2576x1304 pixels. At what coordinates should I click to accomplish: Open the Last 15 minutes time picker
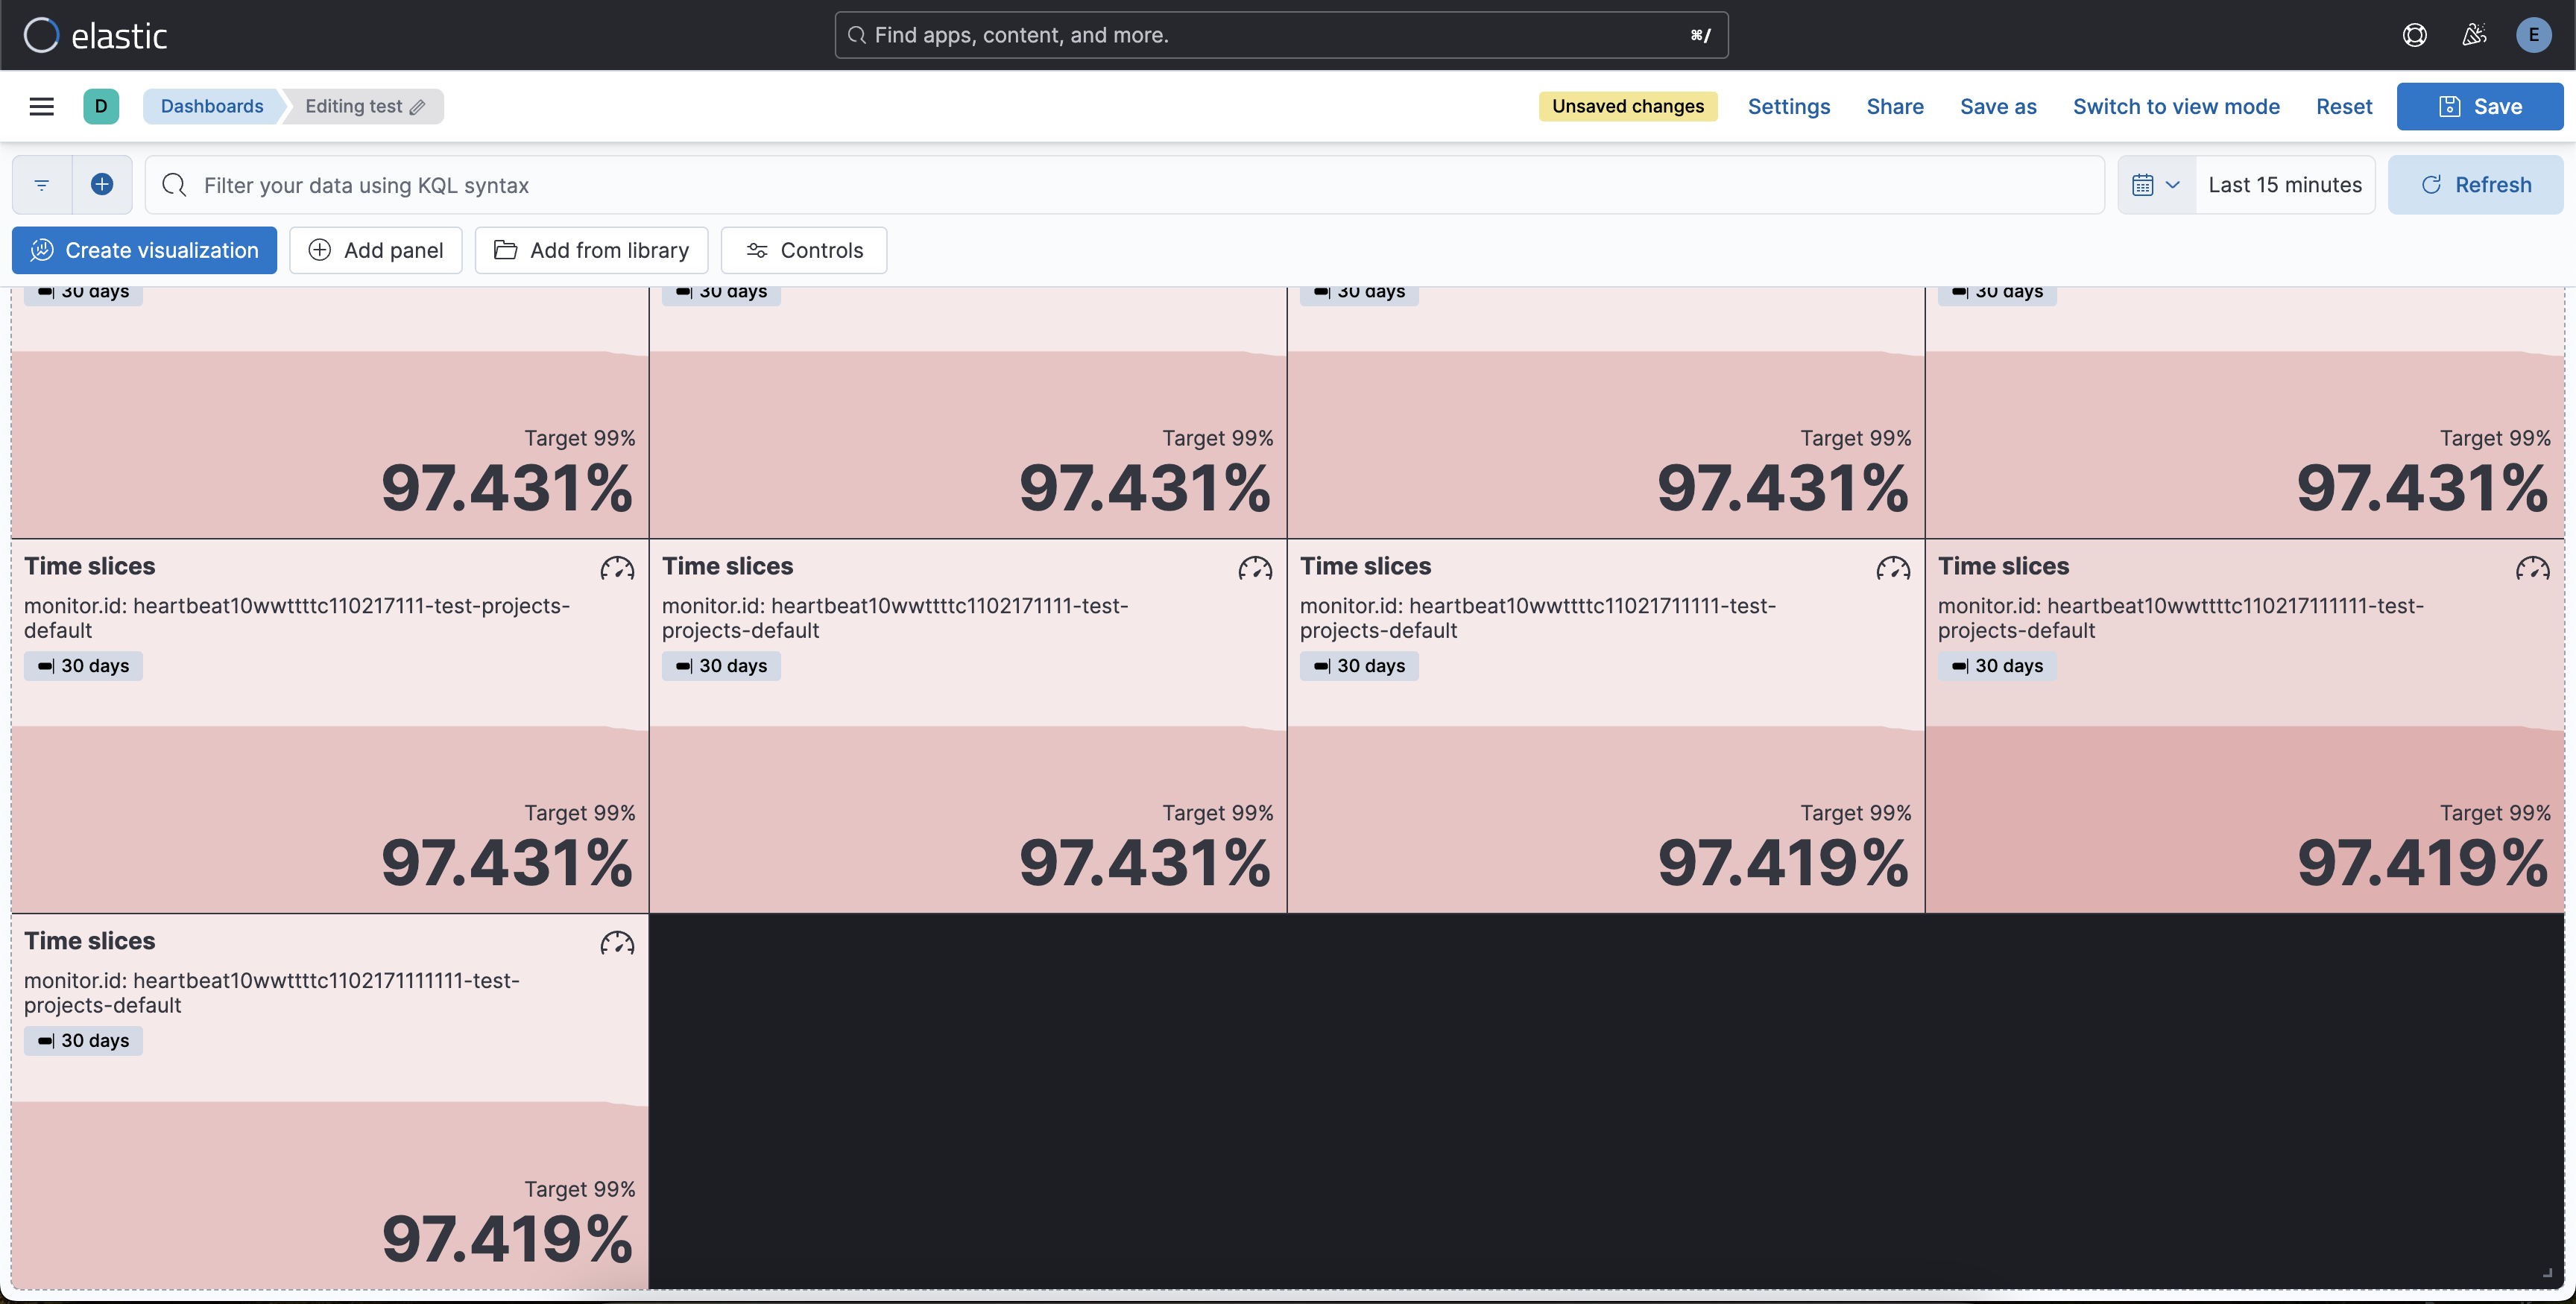(x=2285, y=185)
